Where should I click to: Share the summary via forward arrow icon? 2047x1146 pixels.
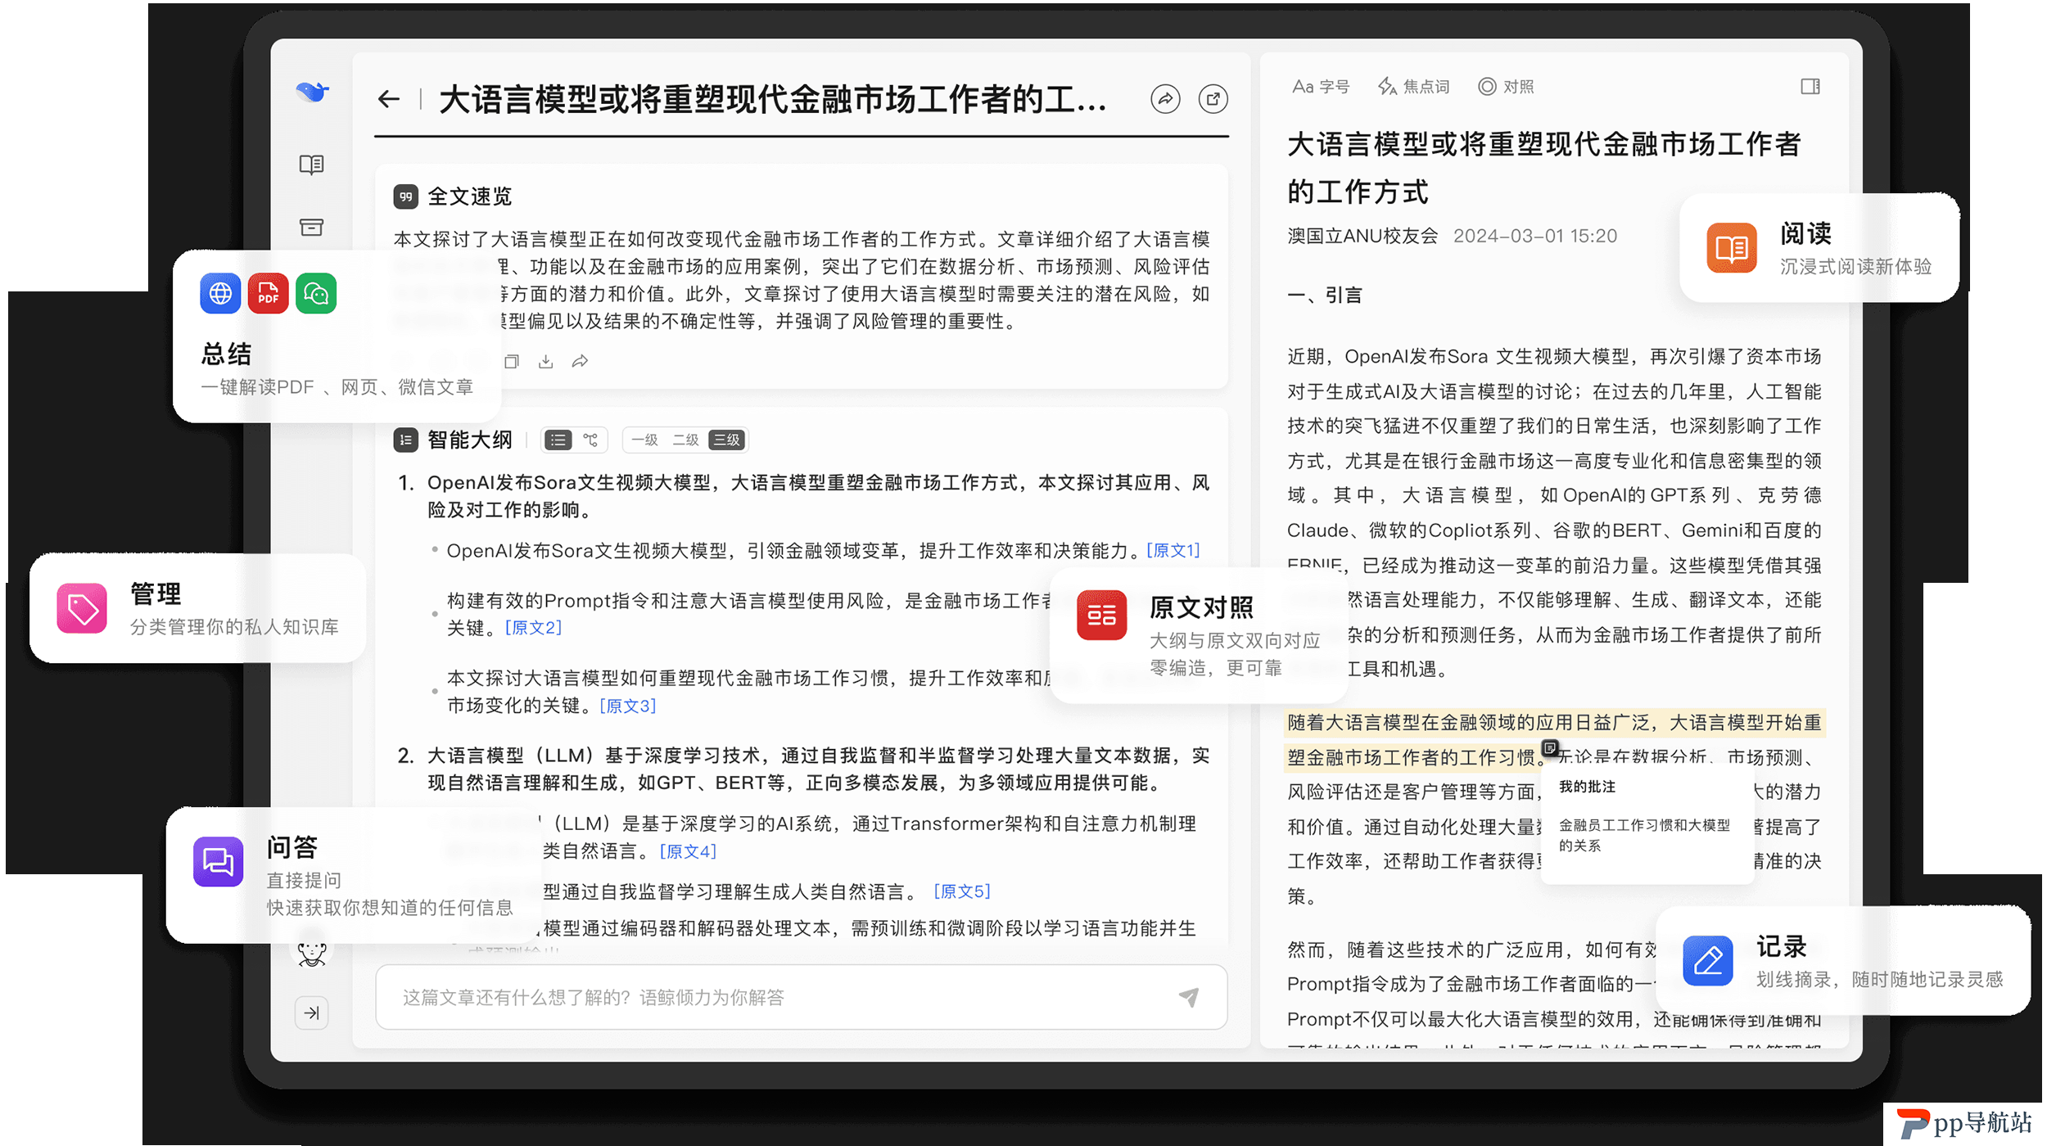pos(580,361)
